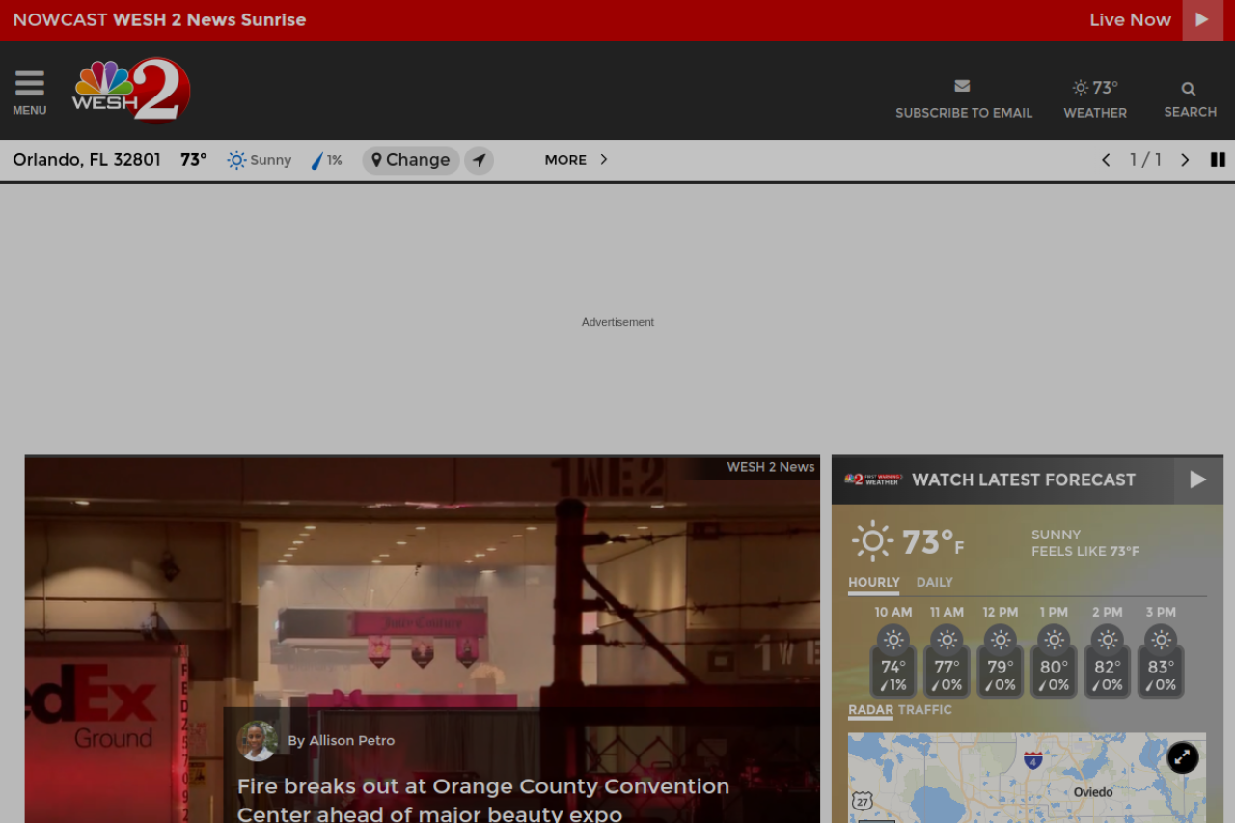Viewport: 1235px width, 823px height.
Task: Select the Hourly forecast tab
Action: [x=873, y=583]
